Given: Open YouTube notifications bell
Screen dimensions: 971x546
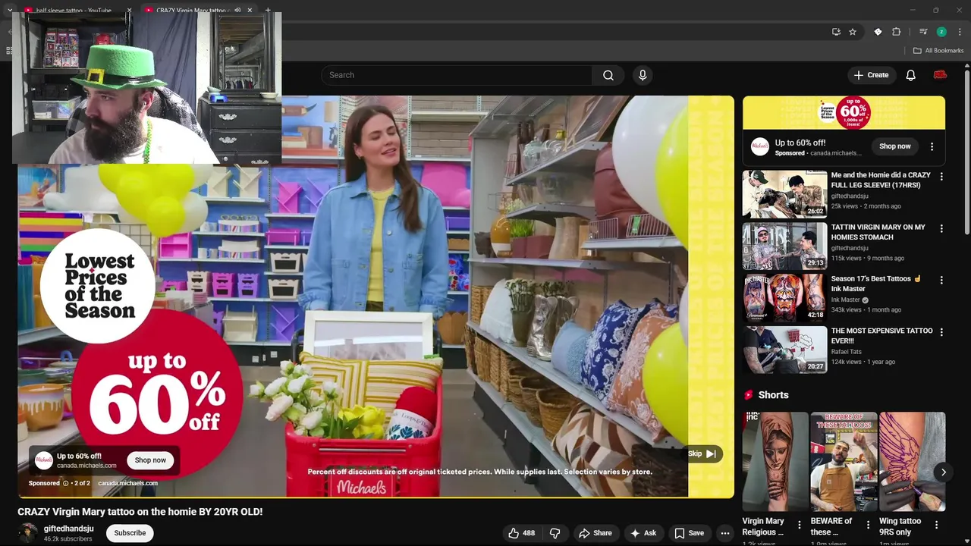Looking at the screenshot, I should point(910,75).
